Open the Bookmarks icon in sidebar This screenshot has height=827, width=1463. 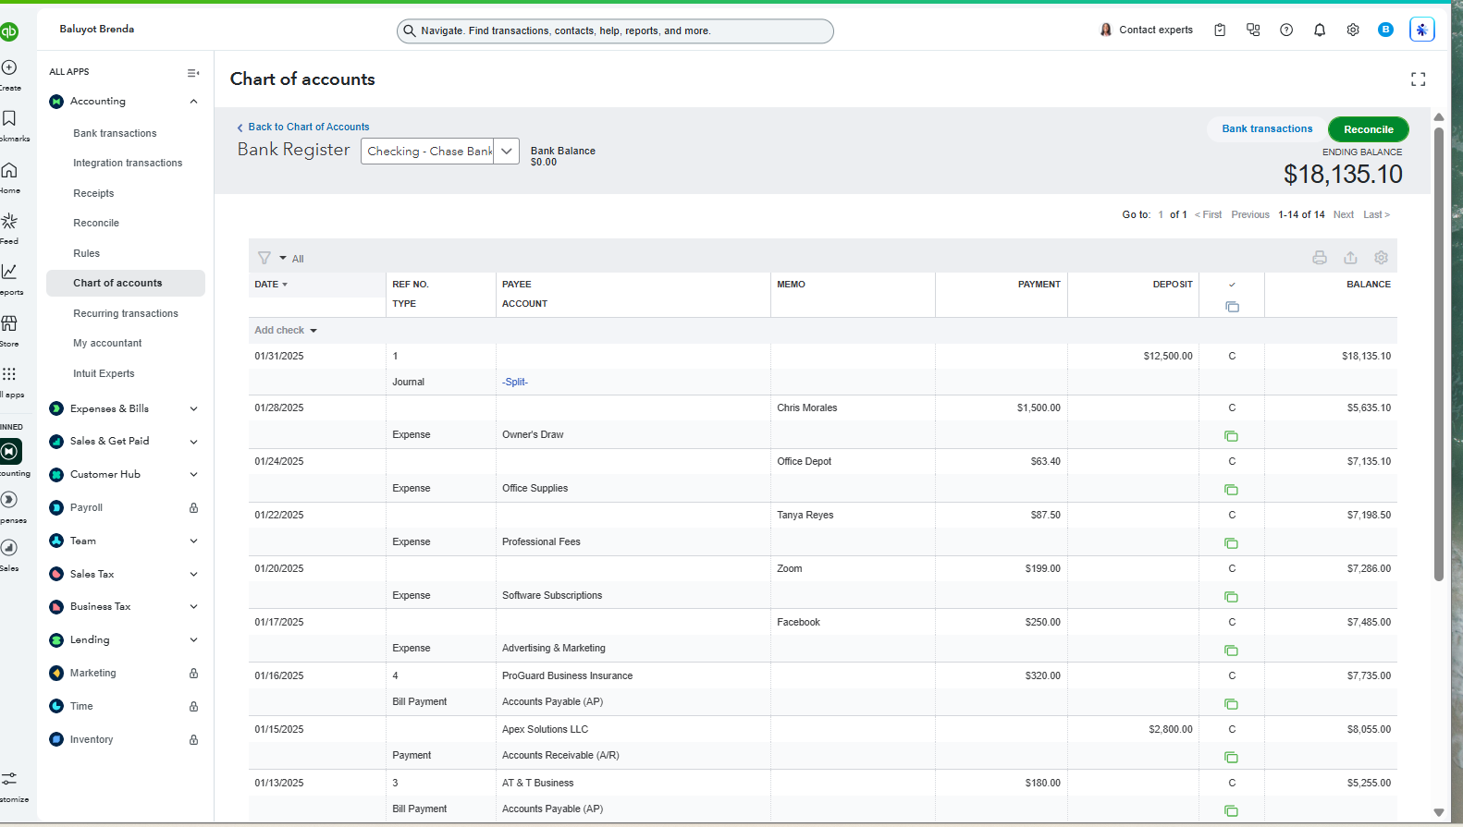pyautogui.click(x=9, y=118)
